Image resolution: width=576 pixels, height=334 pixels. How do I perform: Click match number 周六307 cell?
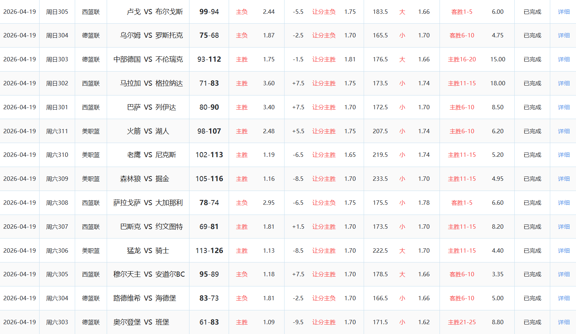(x=57, y=227)
